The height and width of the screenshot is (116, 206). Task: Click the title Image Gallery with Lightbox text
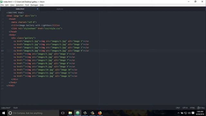35,25
